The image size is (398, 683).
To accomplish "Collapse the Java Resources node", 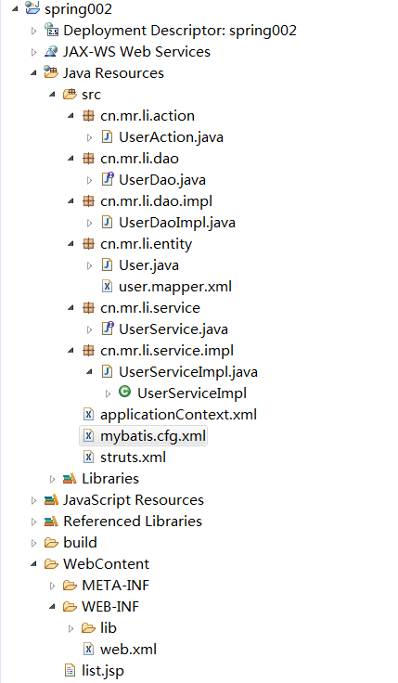I will point(33,73).
